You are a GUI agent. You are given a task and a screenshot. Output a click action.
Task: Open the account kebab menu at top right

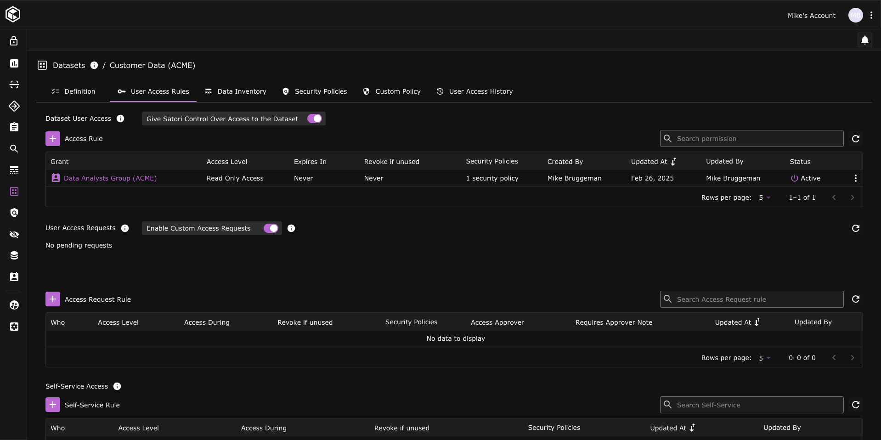point(871,15)
